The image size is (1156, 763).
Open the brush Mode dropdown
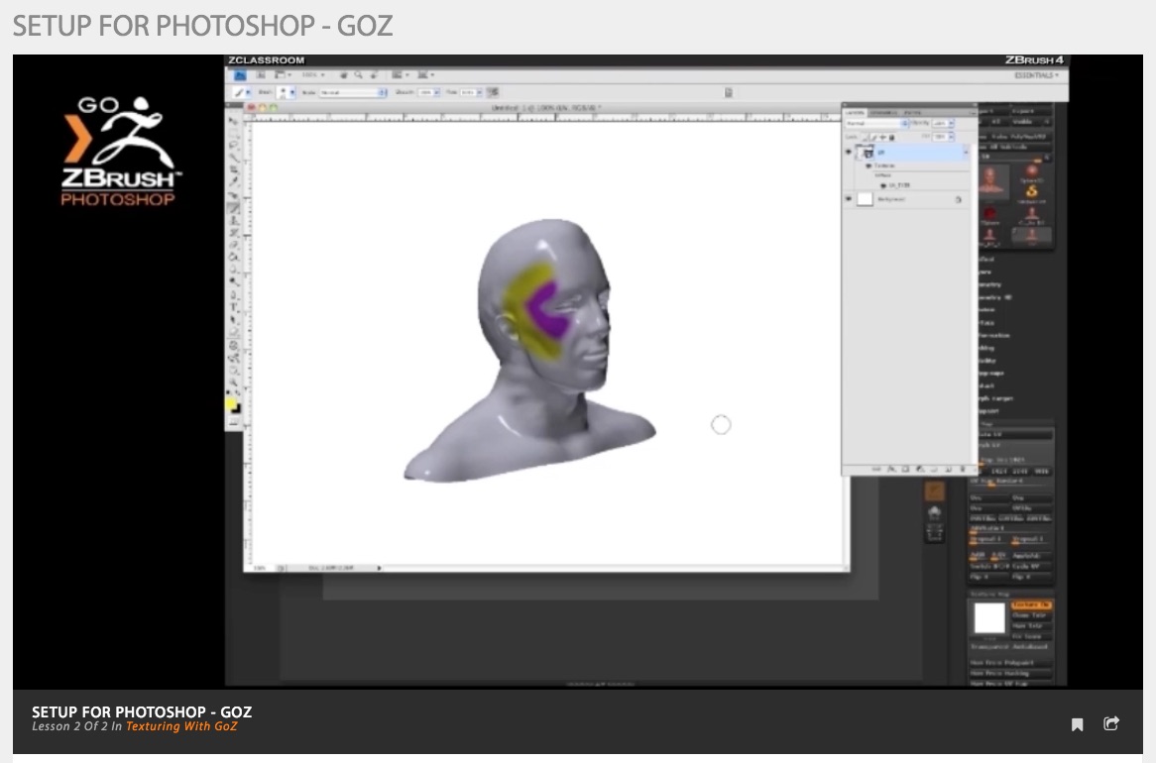pos(353,92)
